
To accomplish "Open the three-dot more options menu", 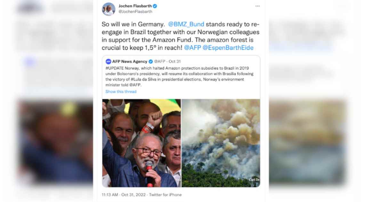I will (x=257, y=6).
